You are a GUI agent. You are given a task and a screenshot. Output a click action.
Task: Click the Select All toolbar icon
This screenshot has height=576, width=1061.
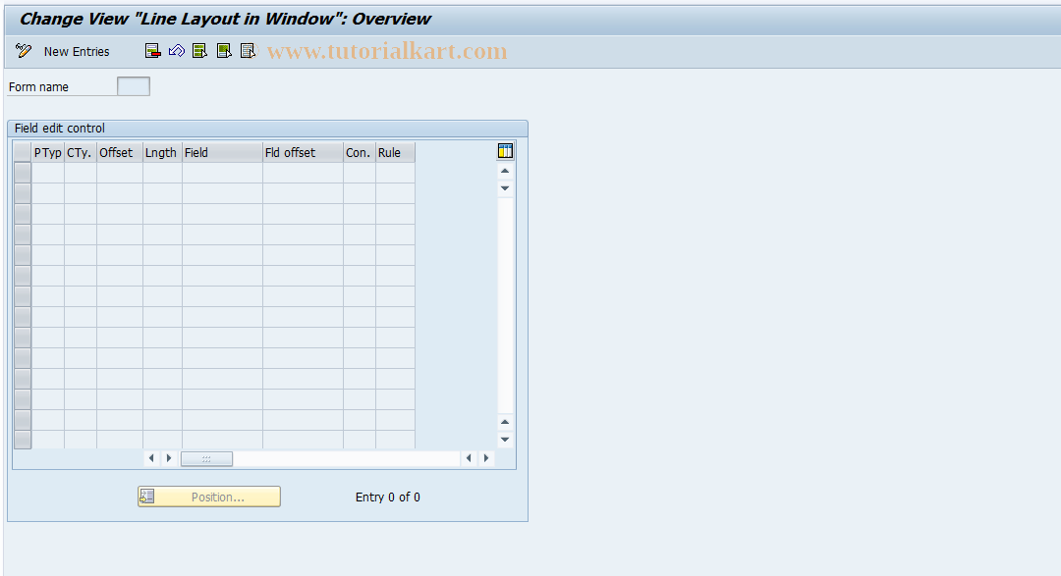pyautogui.click(x=199, y=51)
